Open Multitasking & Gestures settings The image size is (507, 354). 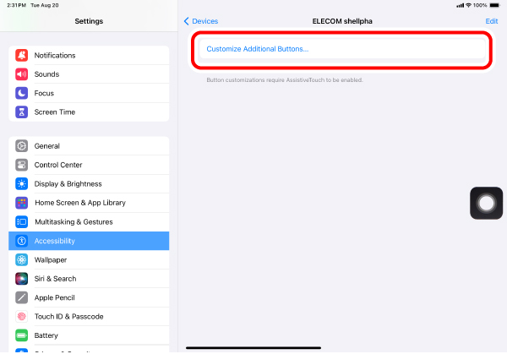[x=89, y=221]
